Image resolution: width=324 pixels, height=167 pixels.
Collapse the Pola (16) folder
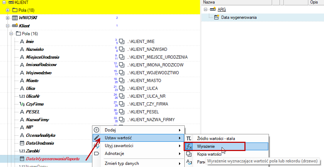pyautogui.click(x=11, y=34)
